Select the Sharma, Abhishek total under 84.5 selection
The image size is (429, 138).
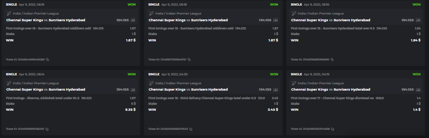pos(42,98)
